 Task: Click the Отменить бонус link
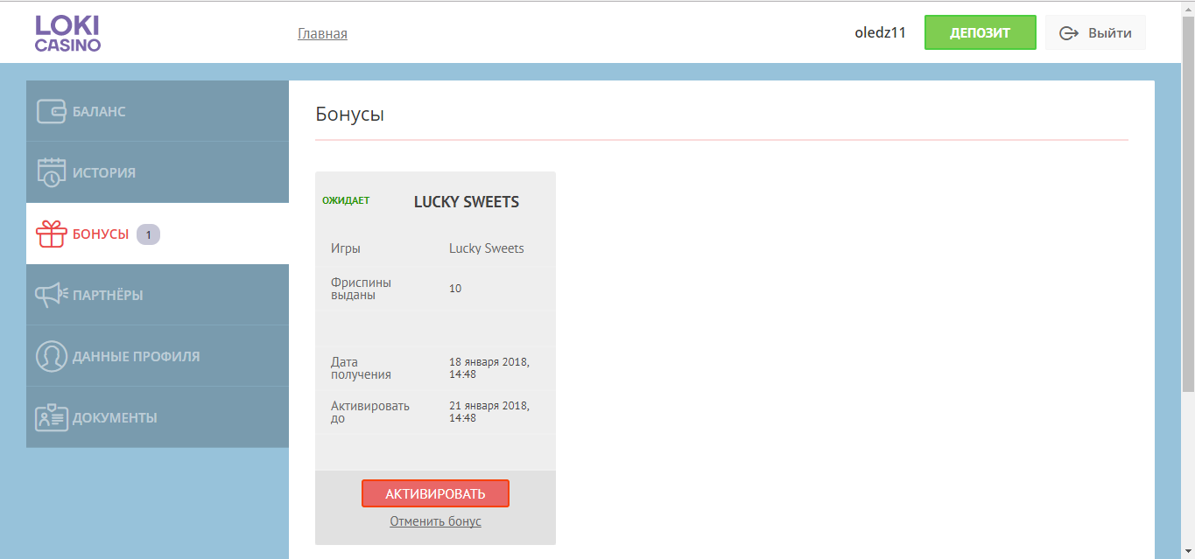point(435,521)
